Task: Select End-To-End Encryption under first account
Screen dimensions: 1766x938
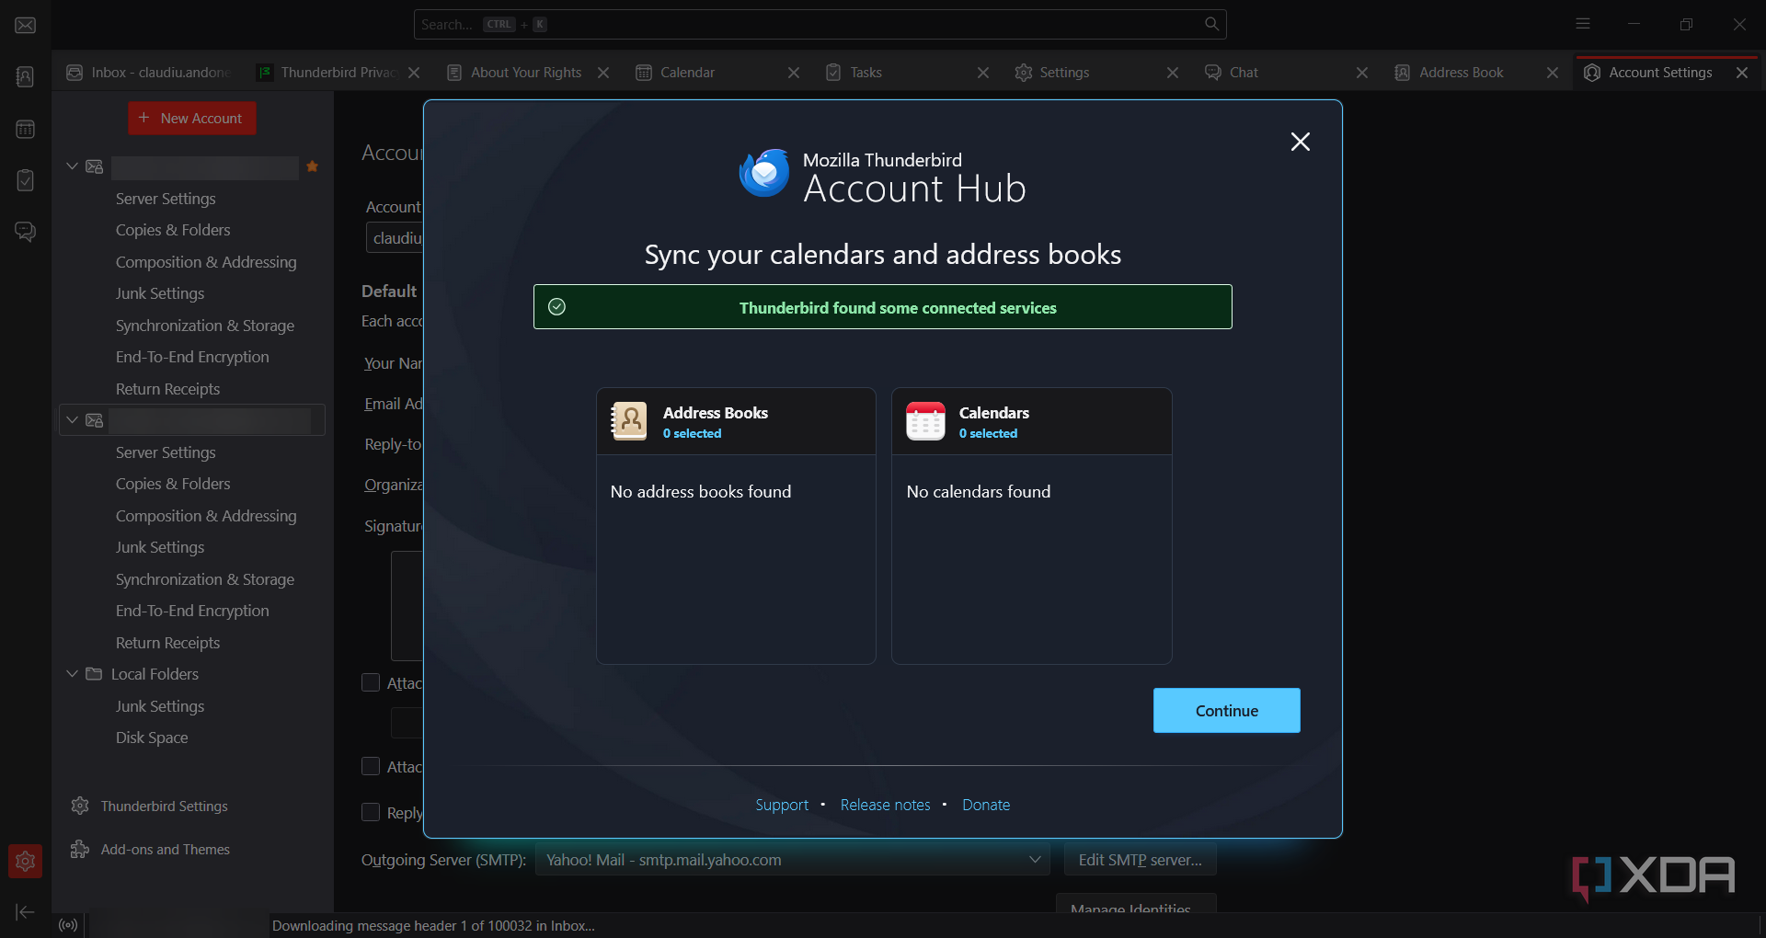Action: click(192, 357)
